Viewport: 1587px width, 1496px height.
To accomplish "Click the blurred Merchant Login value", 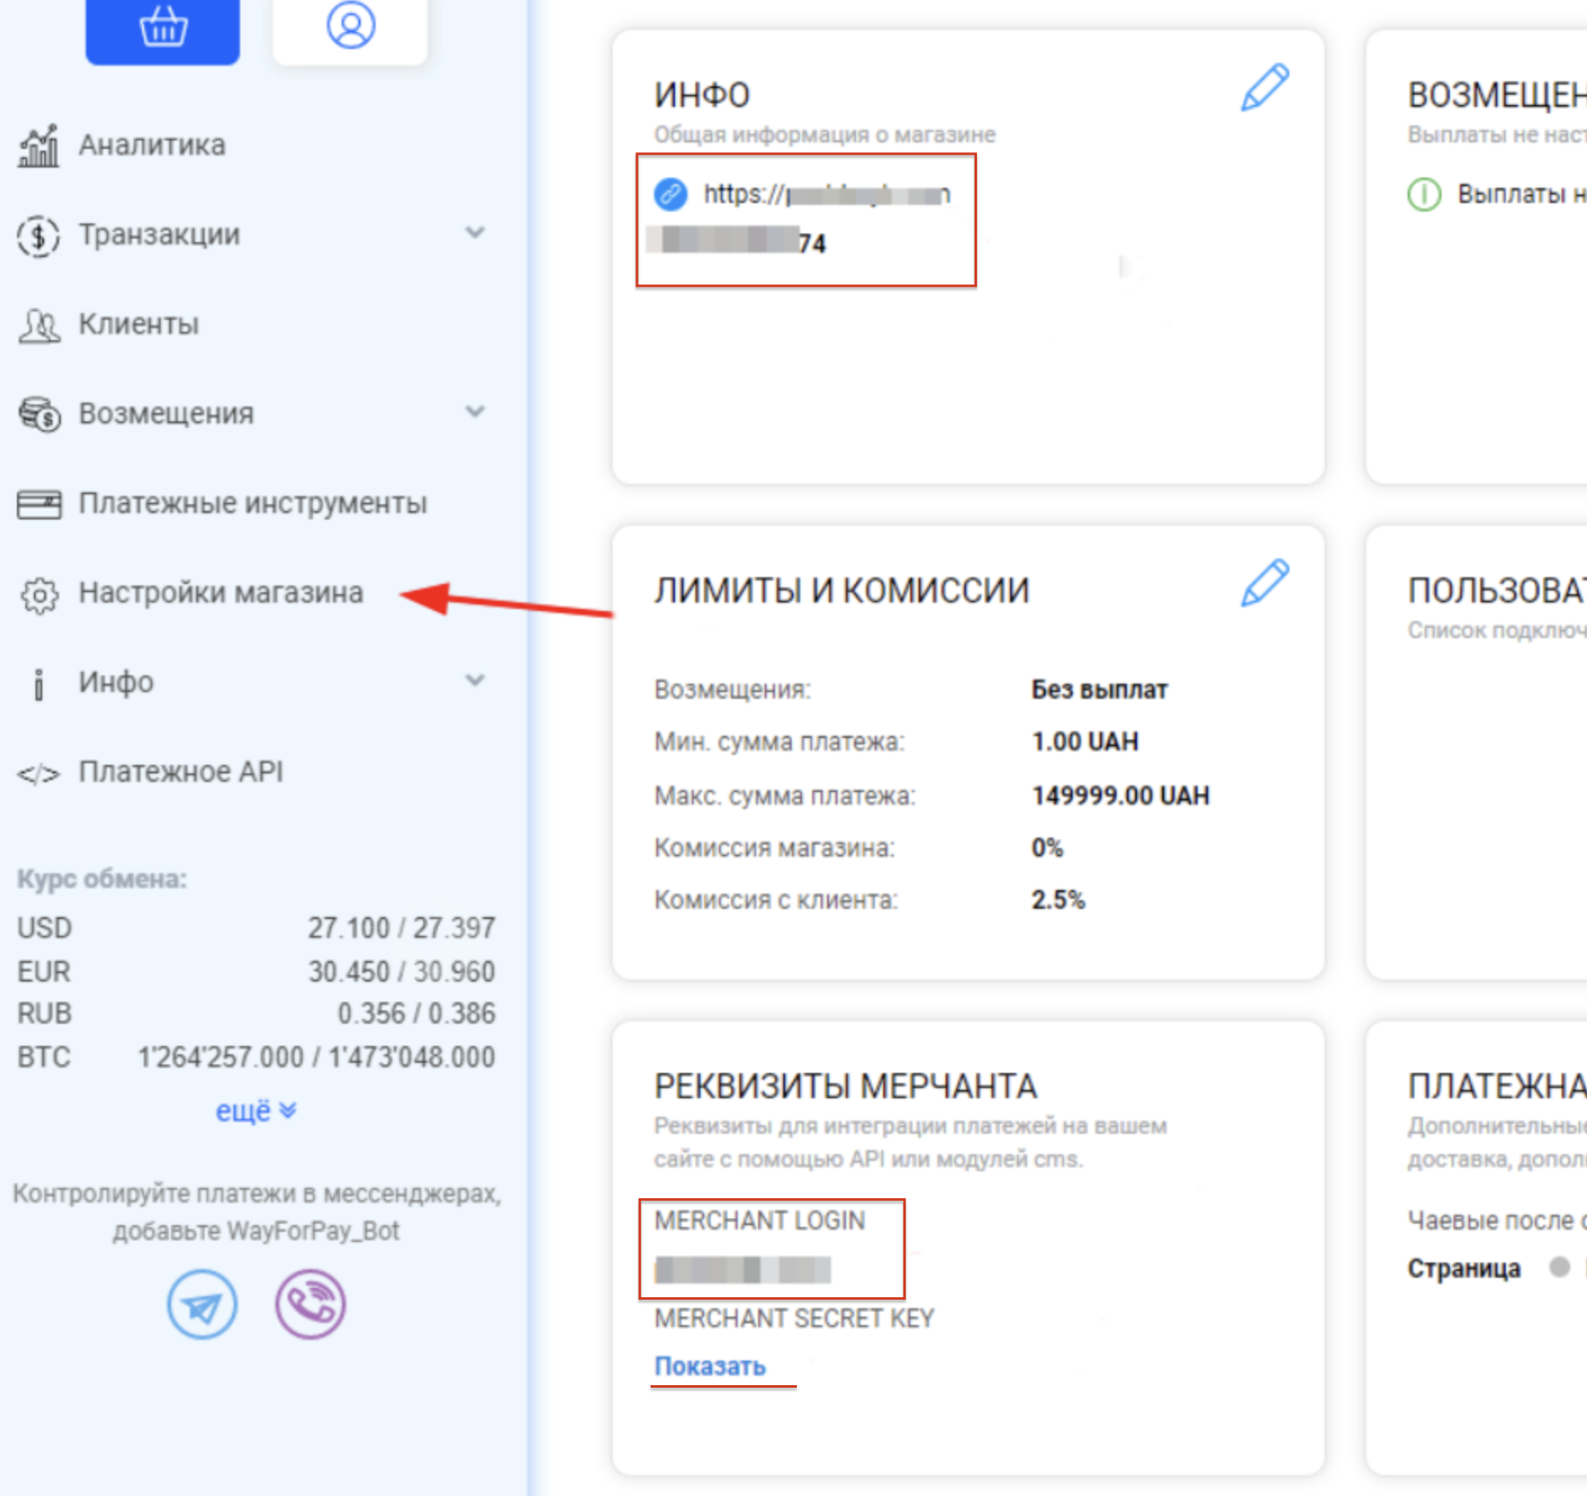I will [x=743, y=1269].
